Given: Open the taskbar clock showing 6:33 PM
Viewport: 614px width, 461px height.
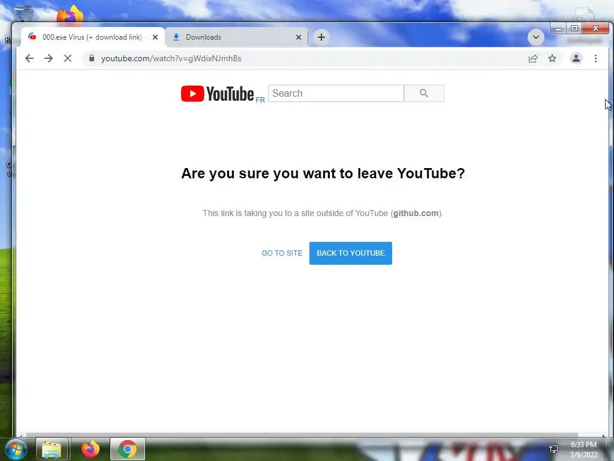Looking at the screenshot, I should [x=583, y=450].
